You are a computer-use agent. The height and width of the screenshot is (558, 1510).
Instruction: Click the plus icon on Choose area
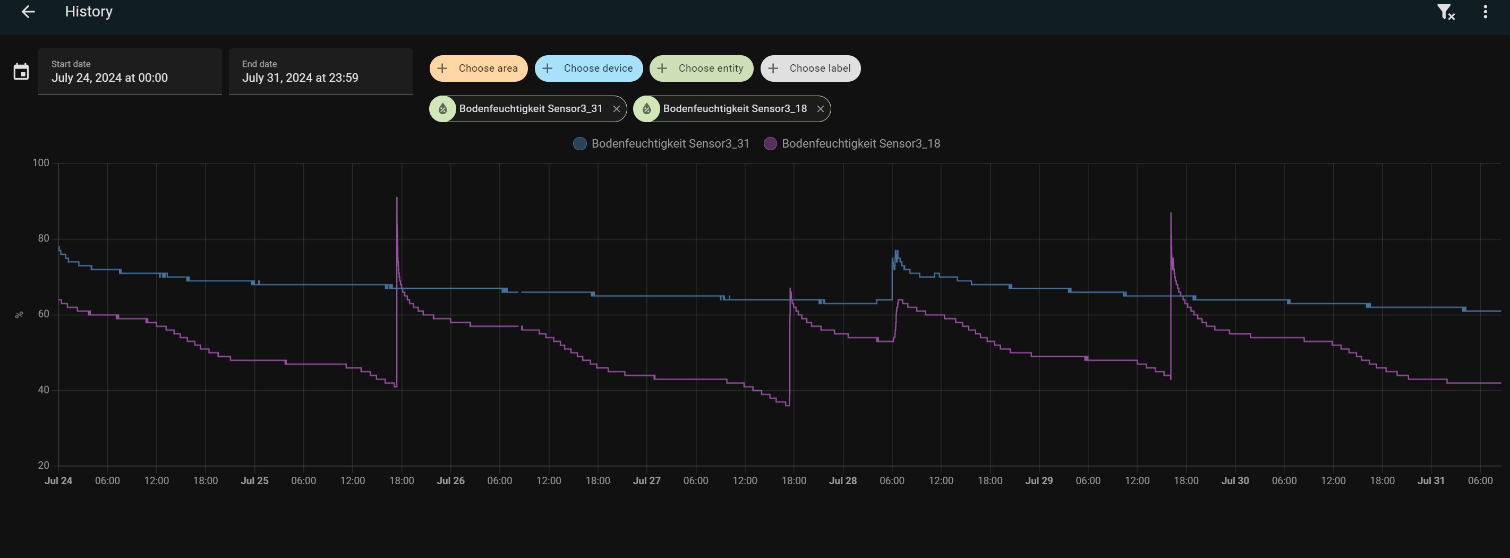[442, 68]
